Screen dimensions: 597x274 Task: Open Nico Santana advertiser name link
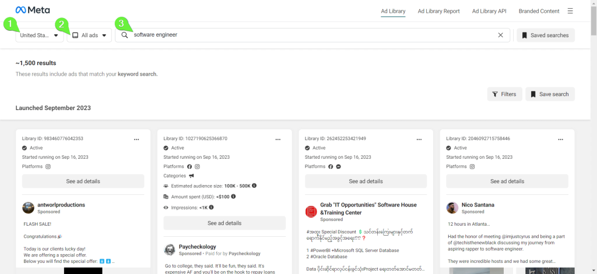pos(478,205)
